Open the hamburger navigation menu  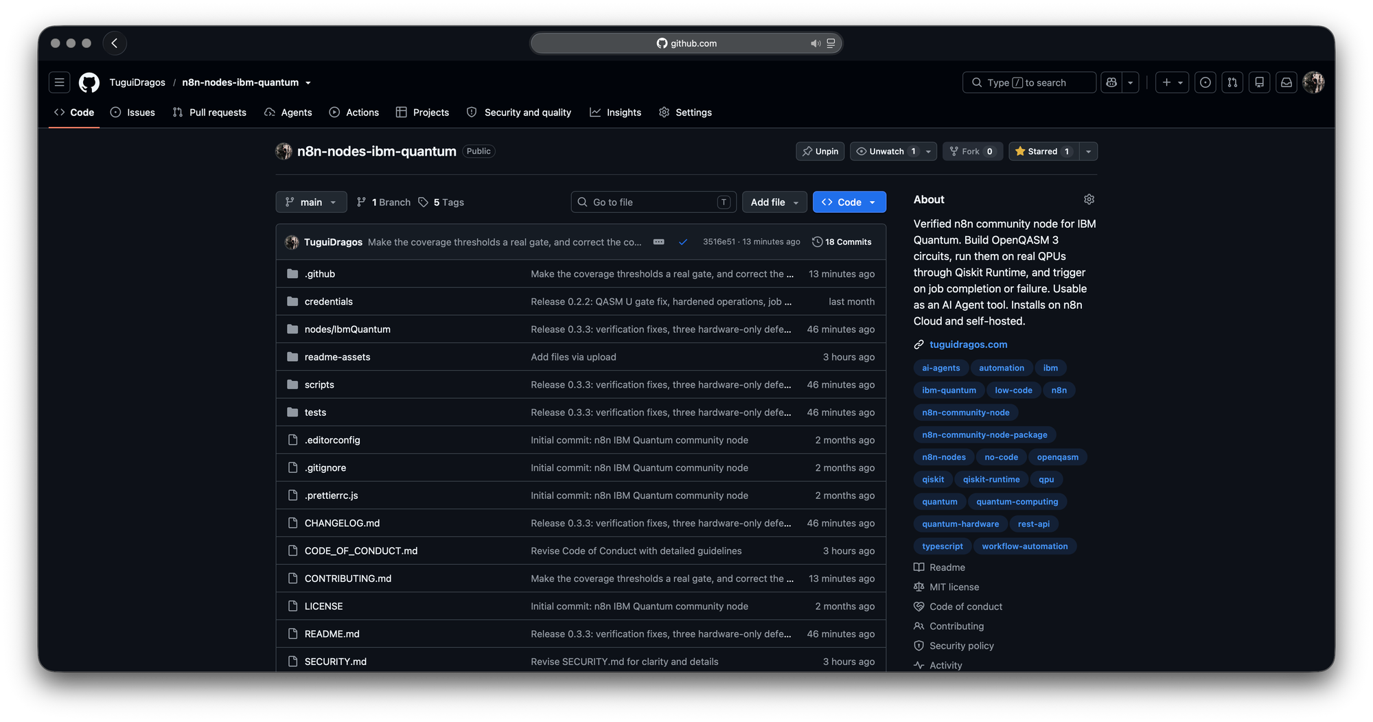point(60,82)
